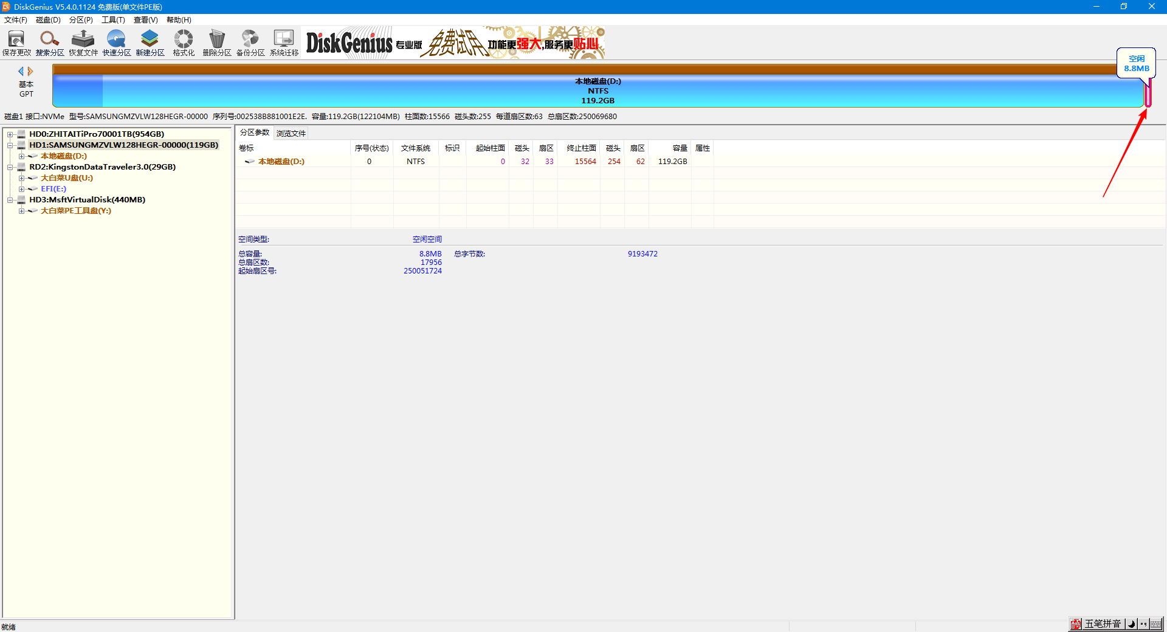Screen dimensions: 1167x632
Task: Click the 空闲空间 space type value
Action: [x=427, y=239]
